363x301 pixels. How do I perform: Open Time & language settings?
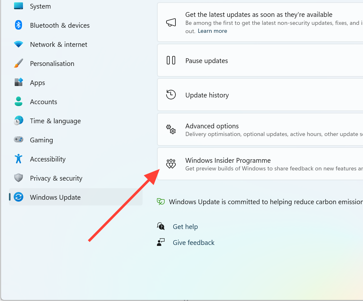point(76,121)
